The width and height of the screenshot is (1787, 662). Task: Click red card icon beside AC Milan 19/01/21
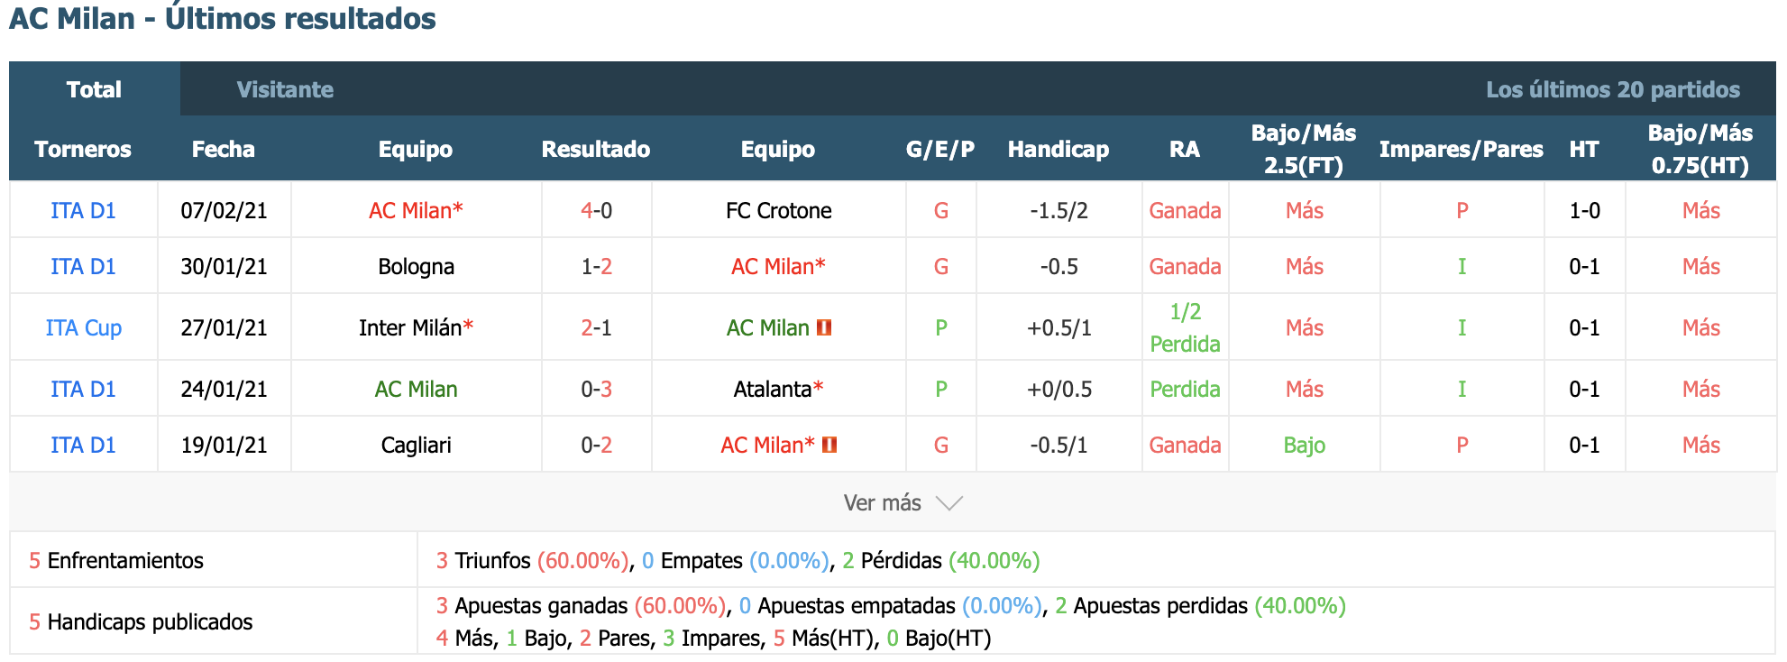coord(829,445)
